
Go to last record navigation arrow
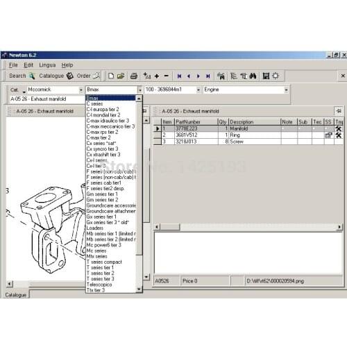pos(208,76)
